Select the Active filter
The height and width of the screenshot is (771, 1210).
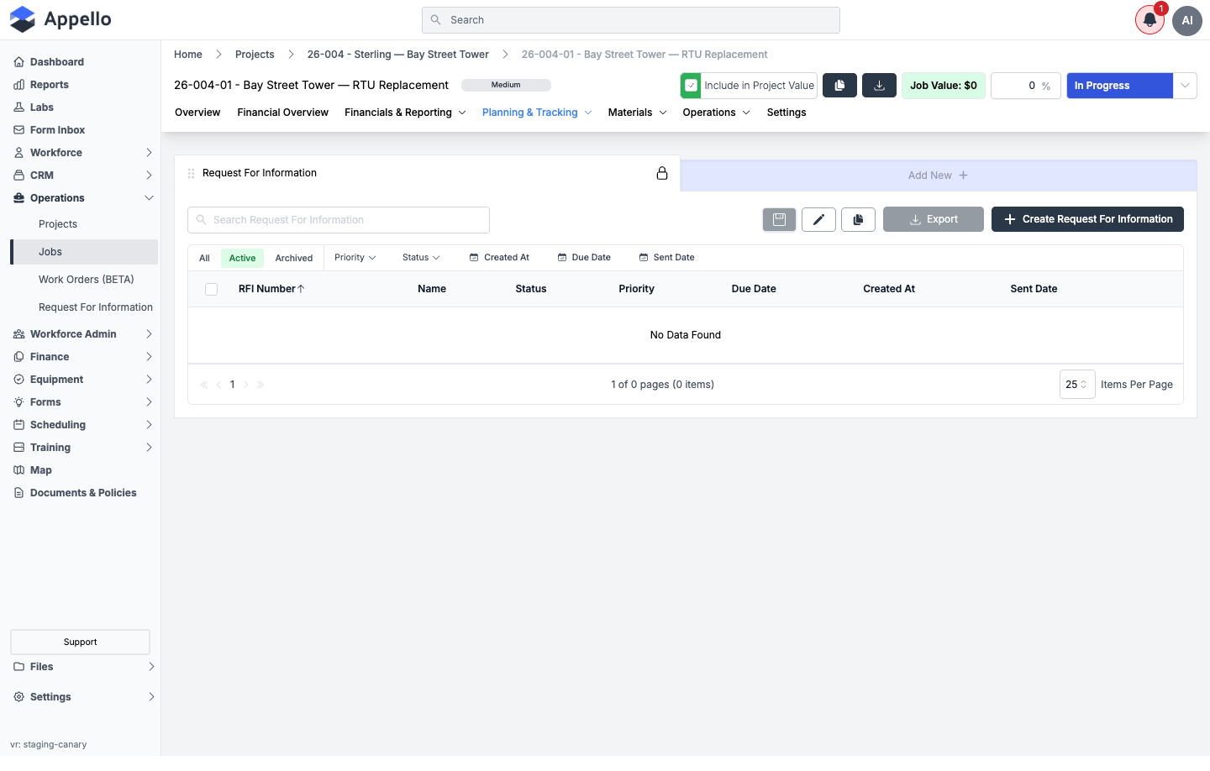242,258
